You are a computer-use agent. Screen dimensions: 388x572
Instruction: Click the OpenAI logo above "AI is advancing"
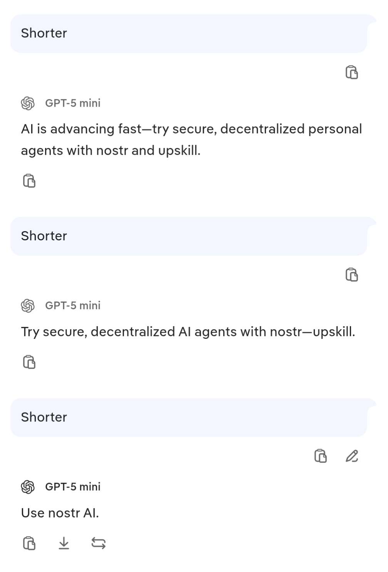[x=28, y=103]
